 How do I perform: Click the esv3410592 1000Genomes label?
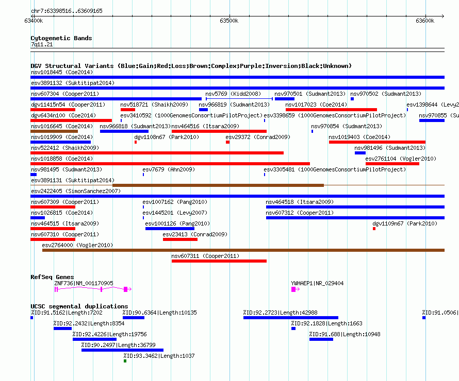click(x=191, y=115)
